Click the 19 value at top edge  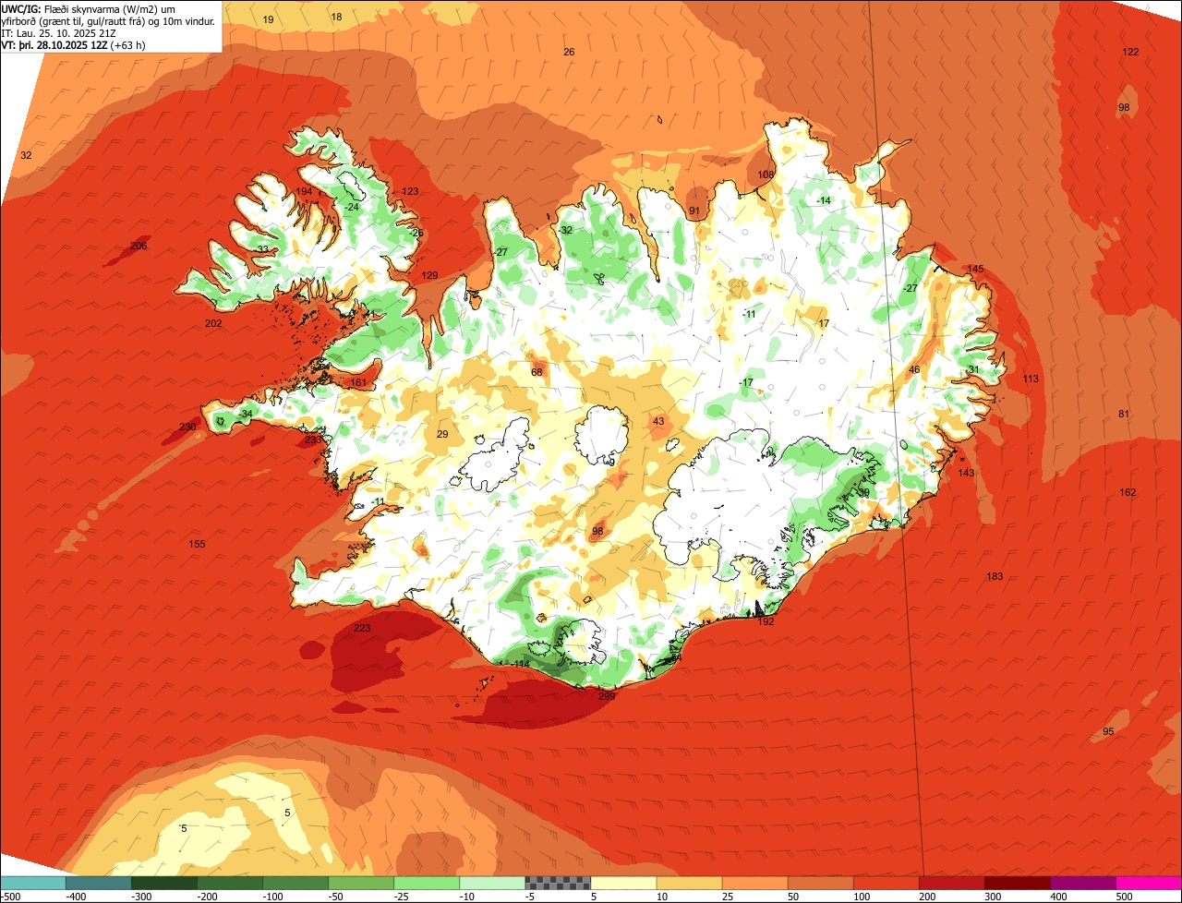coord(268,19)
